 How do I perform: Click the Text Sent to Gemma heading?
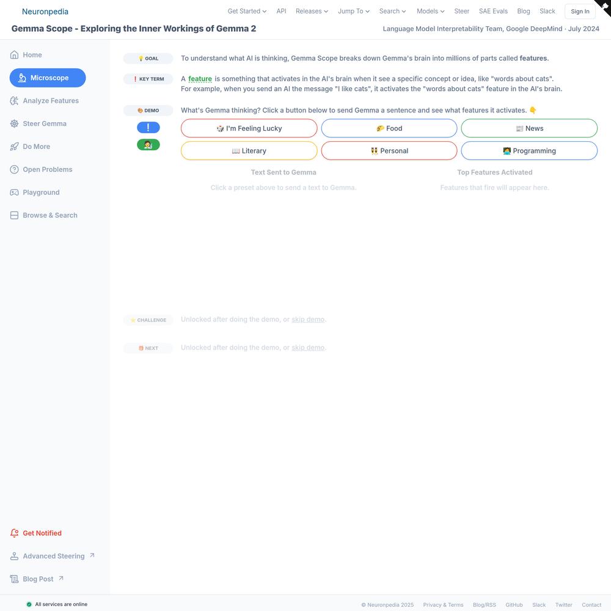[284, 172]
